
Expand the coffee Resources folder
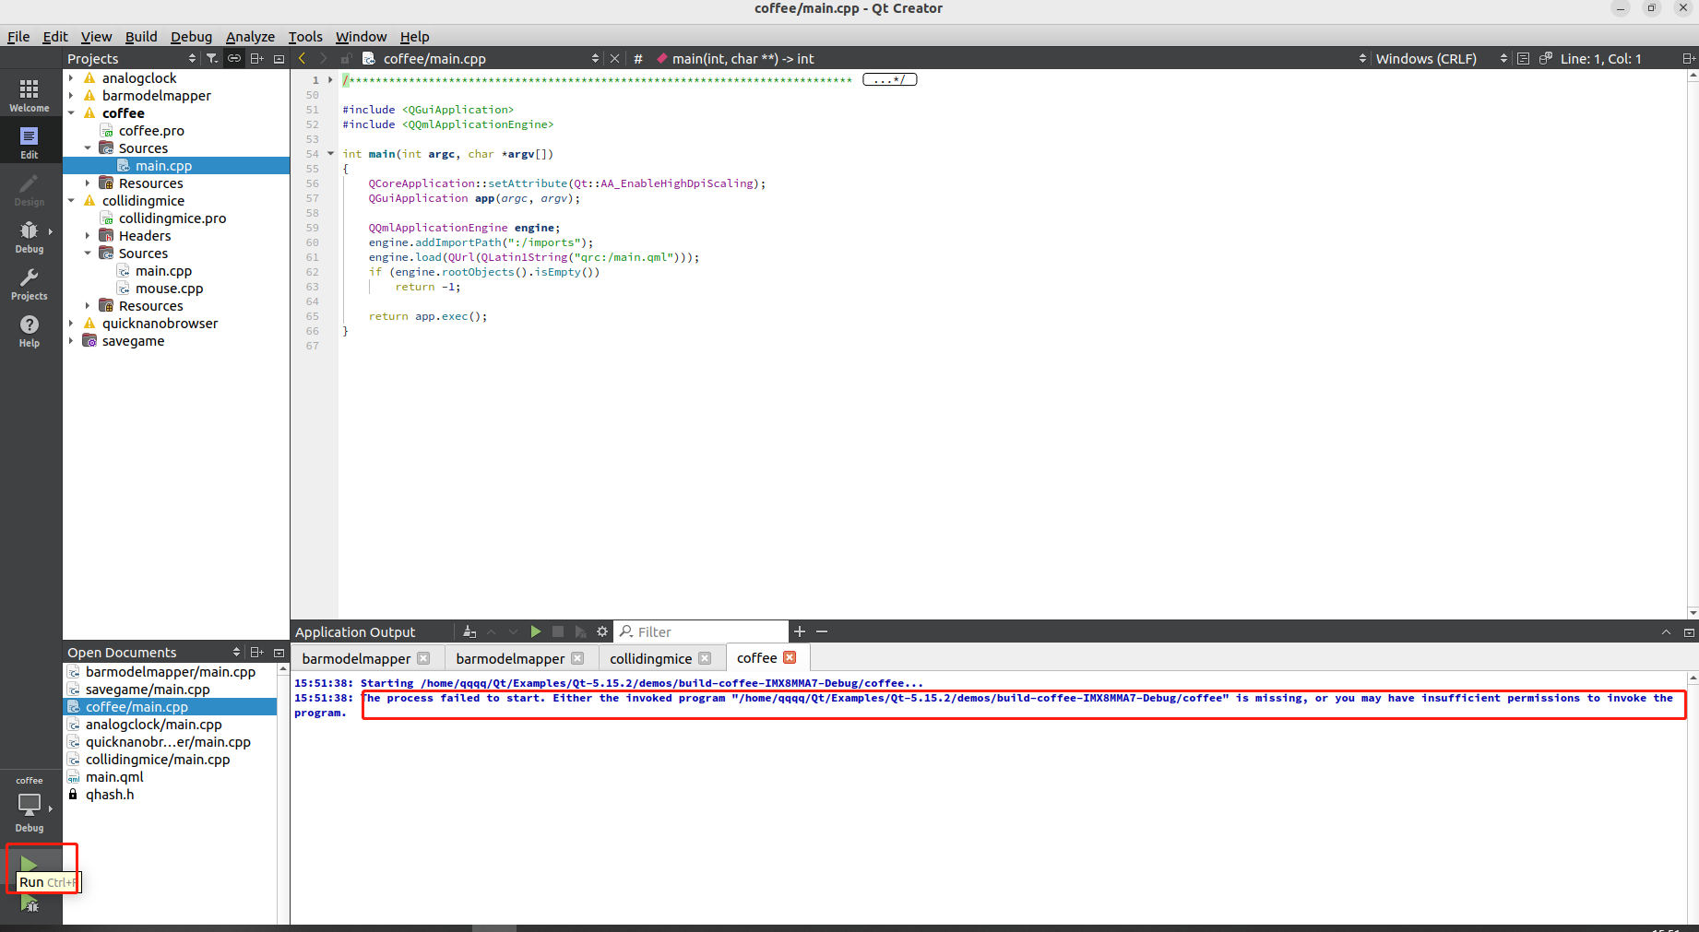point(88,183)
